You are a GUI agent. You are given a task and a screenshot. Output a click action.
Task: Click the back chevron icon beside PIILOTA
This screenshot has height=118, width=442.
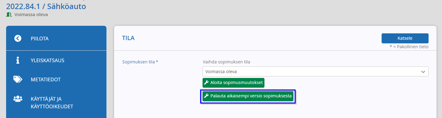18,38
